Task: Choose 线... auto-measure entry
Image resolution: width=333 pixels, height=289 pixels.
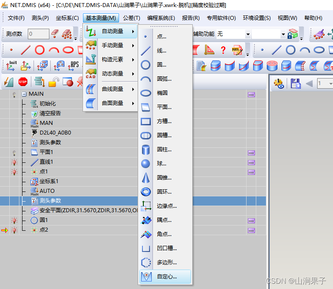Action: (x=165, y=51)
